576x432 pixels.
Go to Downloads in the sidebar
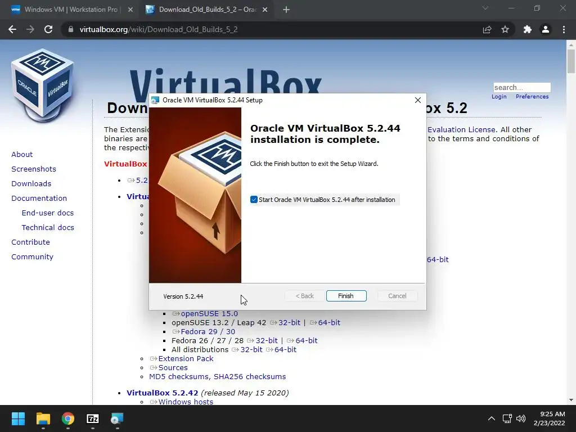click(x=31, y=184)
